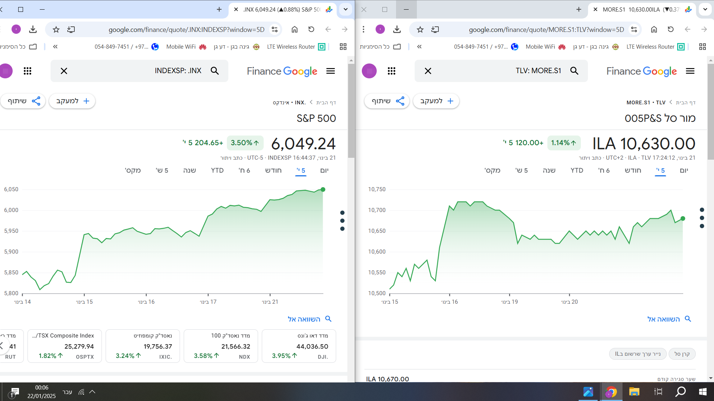Click the downloads icon in right browser toolbar
Viewport: 714px width, 401px height.
397,29
